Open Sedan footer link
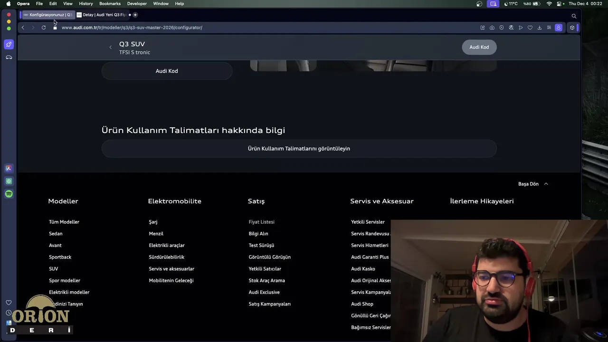The image size is (608, 342). (x=56, y=234)
